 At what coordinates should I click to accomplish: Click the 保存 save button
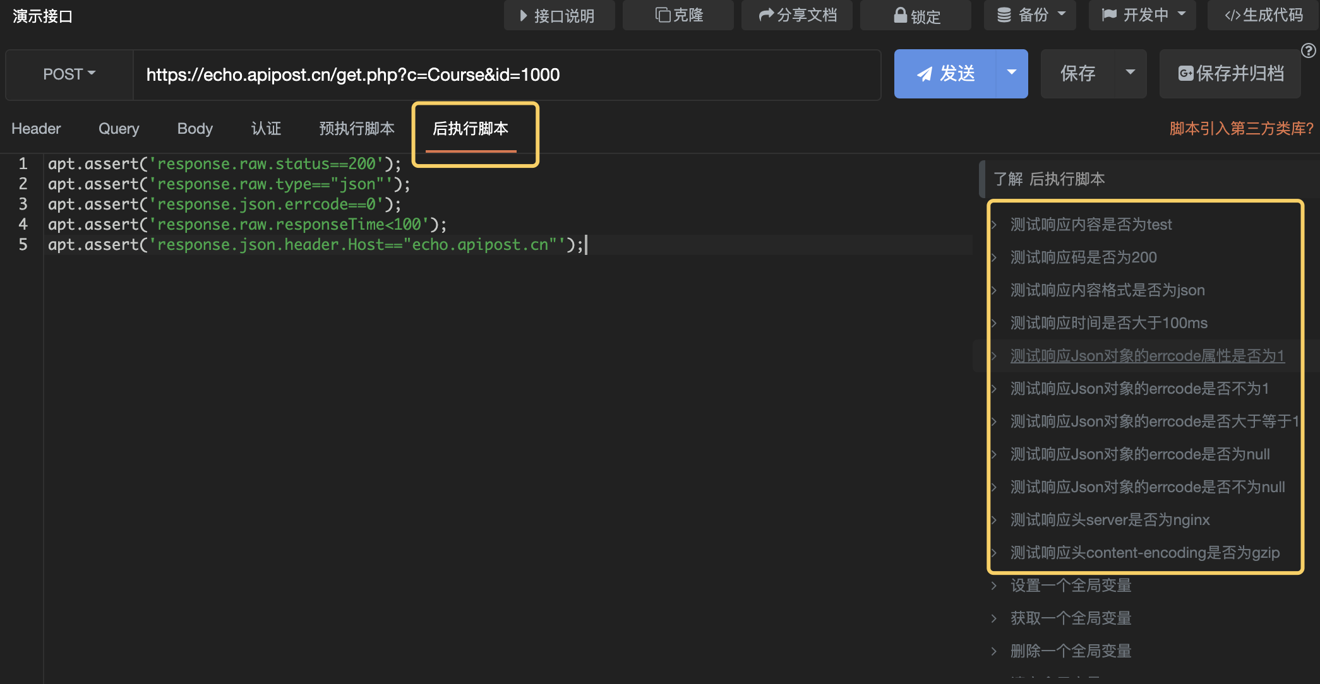pyautogui.click(x=1077, y=74)
